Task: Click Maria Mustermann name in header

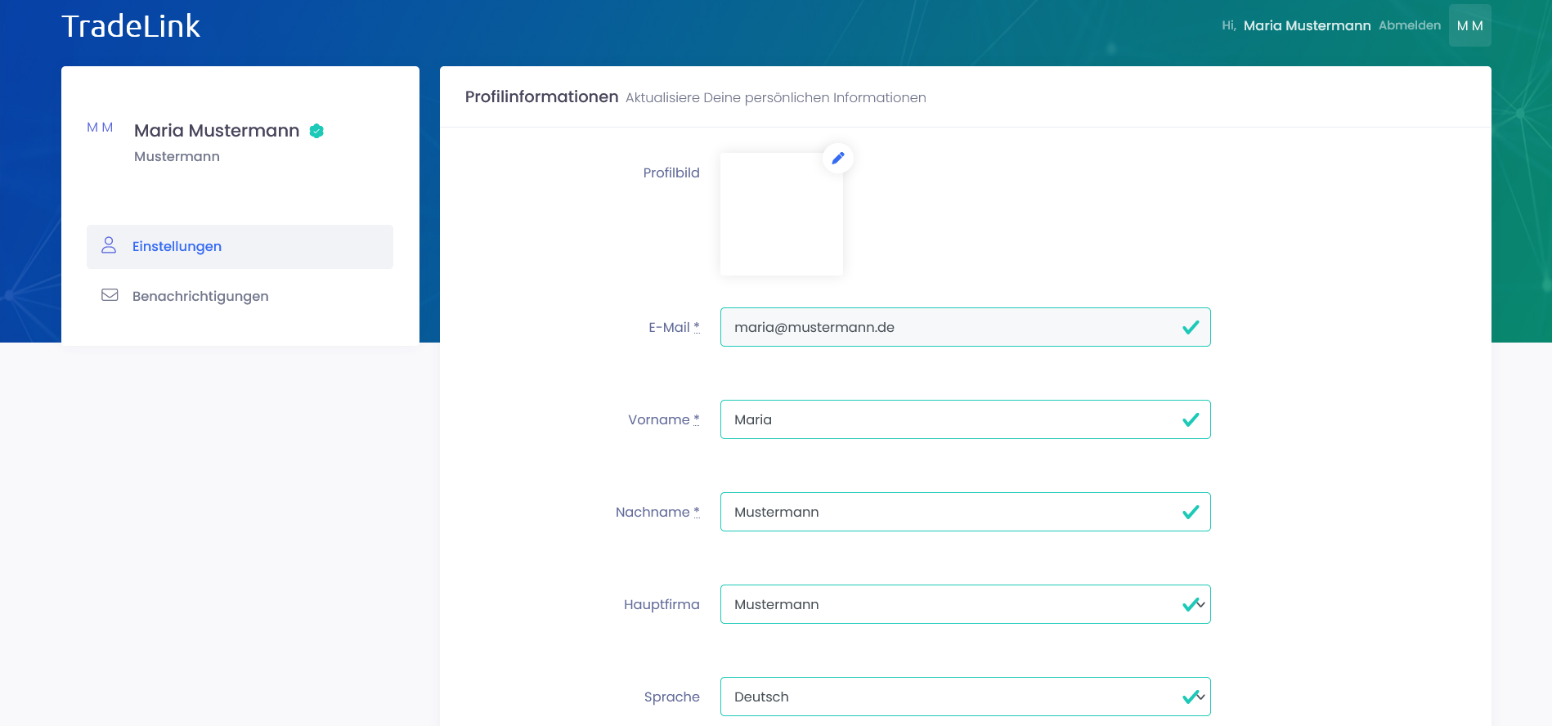Action: click(x=1307, y=25)
